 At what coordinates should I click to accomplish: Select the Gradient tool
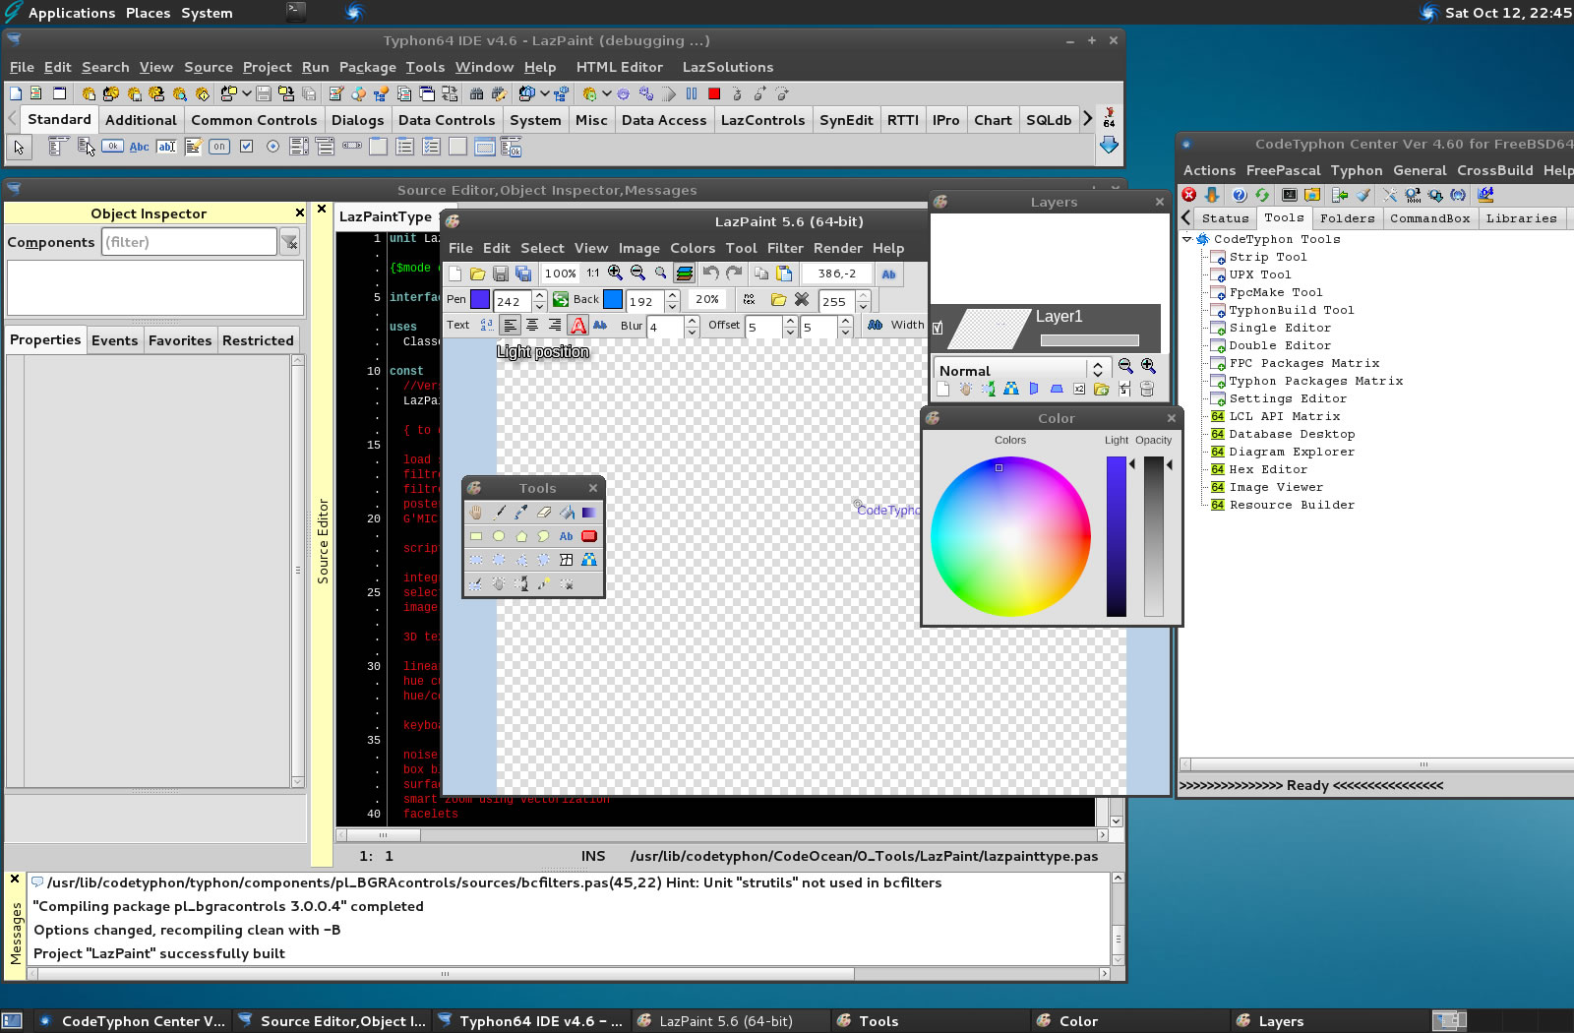point(589,513)
